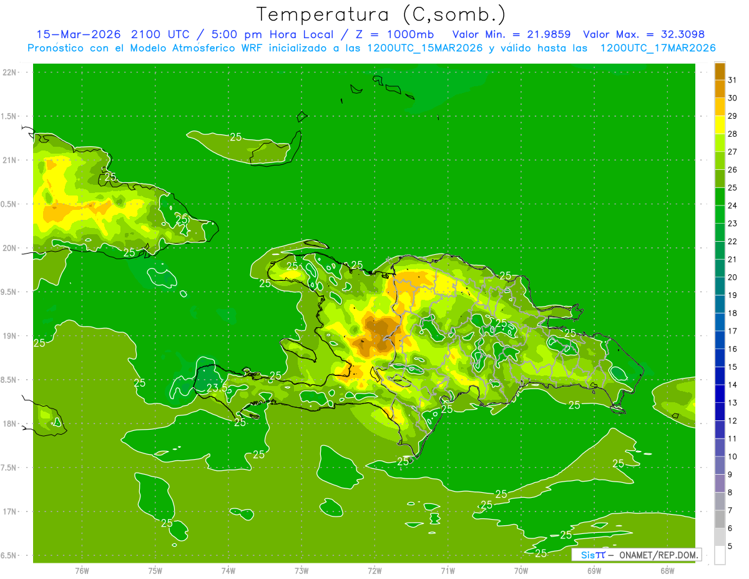
Task: Click the '76W' longitude axis label
Action: point(82,571)
